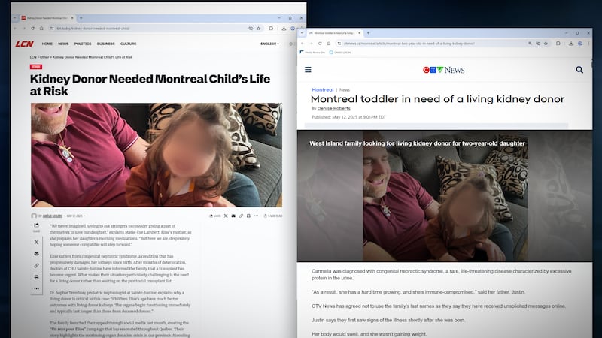Screen dimensions: 602x338
Task: Expand the tab search arrow in CTV browser window
Action: [303, 33]
